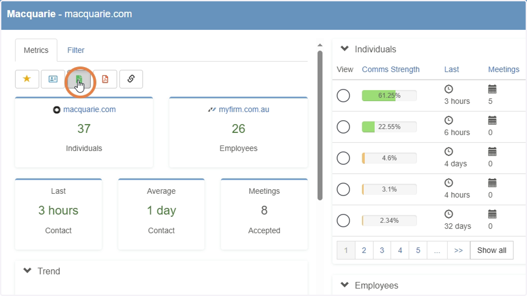Screen dimensions: 527x296
Task: Open the contact card icon button
Action: pos(53,79)
